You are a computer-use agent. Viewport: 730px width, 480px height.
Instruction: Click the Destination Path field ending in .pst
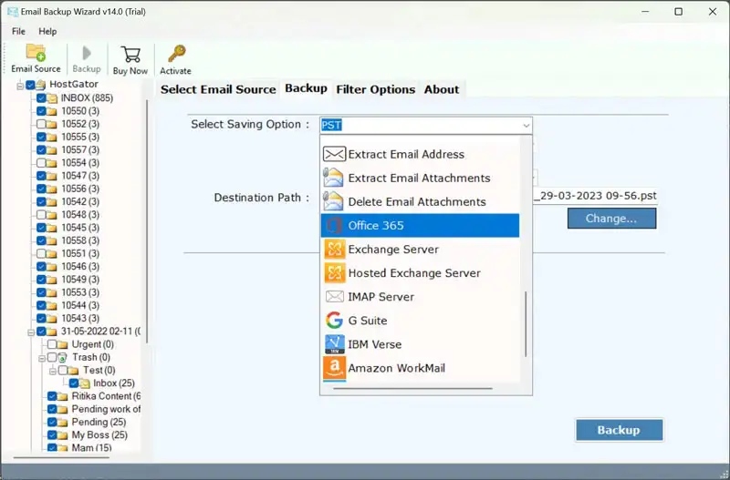point(596,196)
